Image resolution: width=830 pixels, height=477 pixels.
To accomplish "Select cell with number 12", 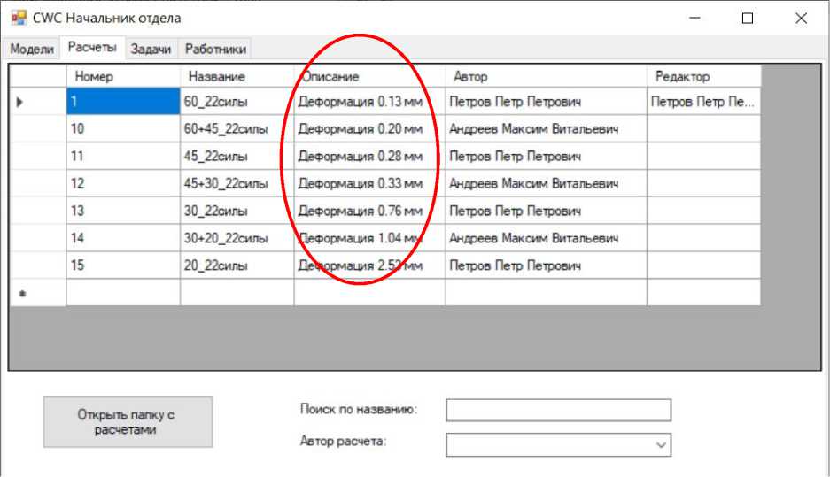I will click(x=123, y=183).
